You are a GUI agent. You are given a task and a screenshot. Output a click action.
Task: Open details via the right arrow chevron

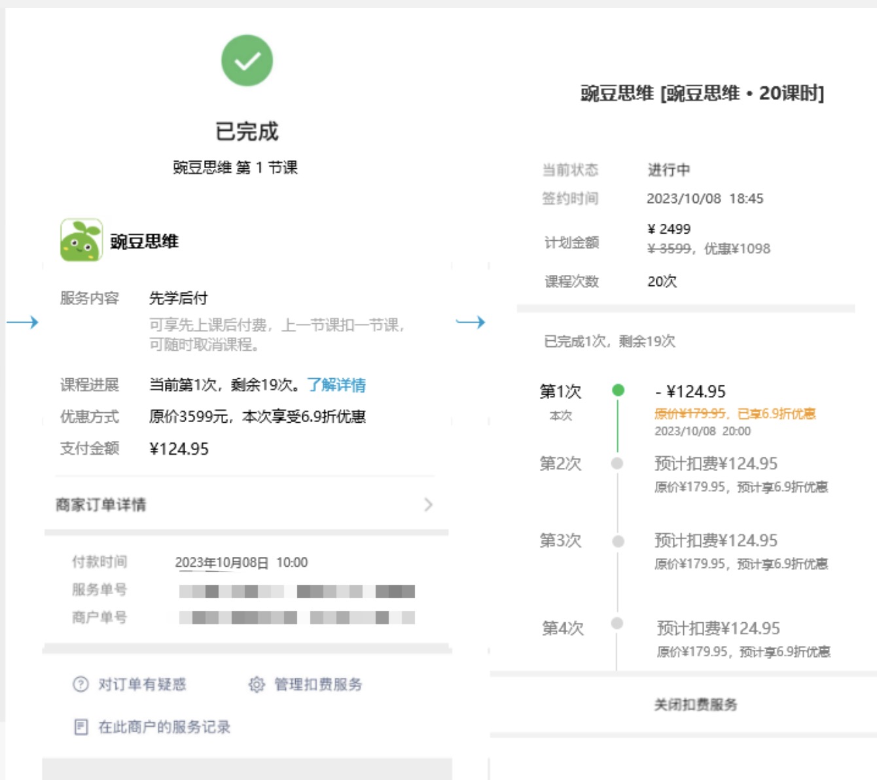click(429, 505)
